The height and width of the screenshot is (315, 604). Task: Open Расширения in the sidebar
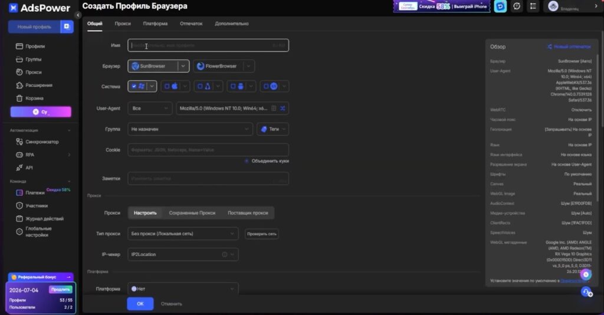click(38, 85)
